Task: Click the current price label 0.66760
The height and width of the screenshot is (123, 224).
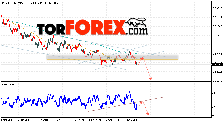Action: [x=217, y=65]
